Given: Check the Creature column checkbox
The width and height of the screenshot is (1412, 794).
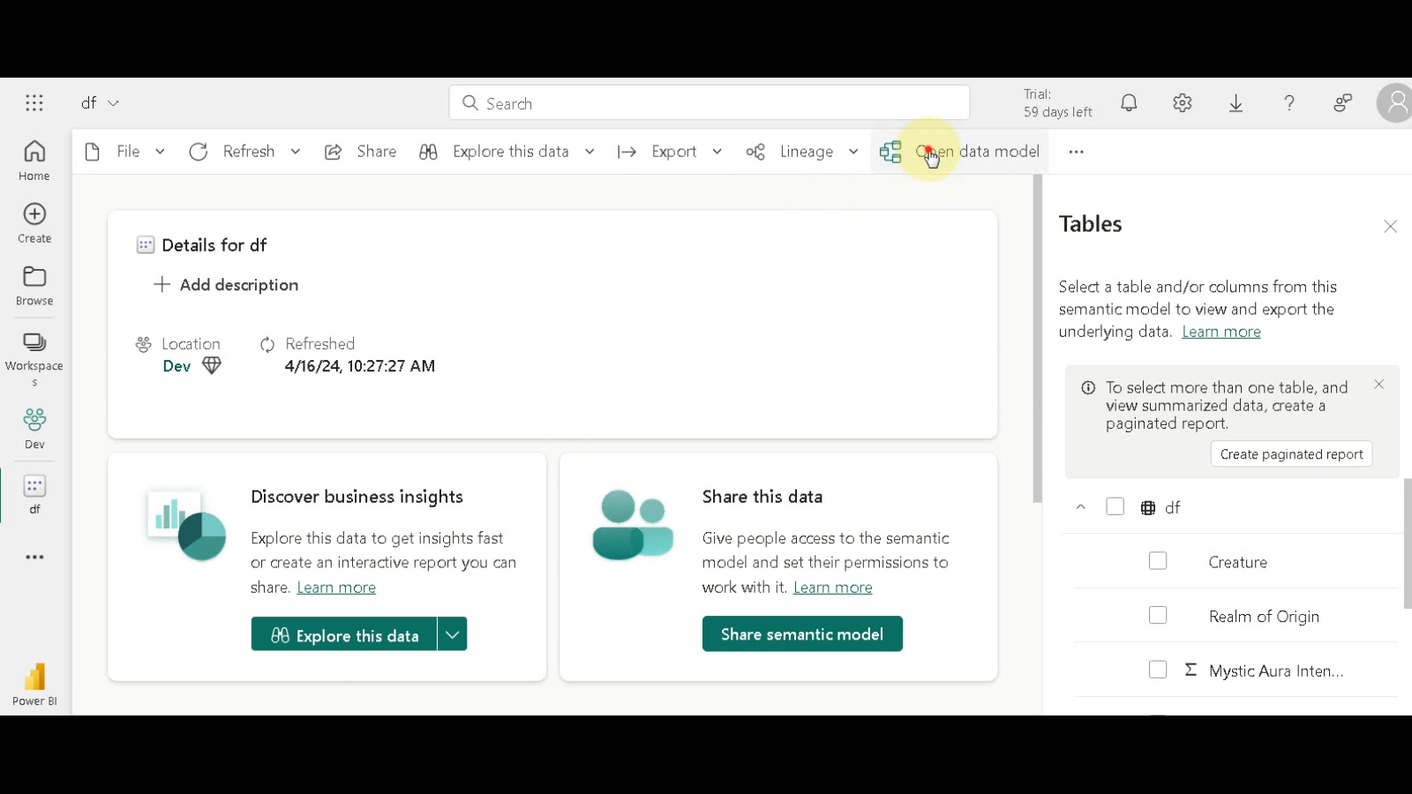Looking at the screenshot, I should click(x=1158, y=561).
